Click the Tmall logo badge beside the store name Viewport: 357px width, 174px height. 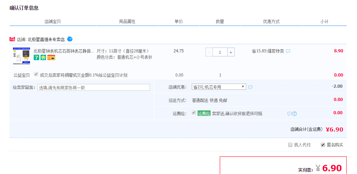[x=12, y=39]
